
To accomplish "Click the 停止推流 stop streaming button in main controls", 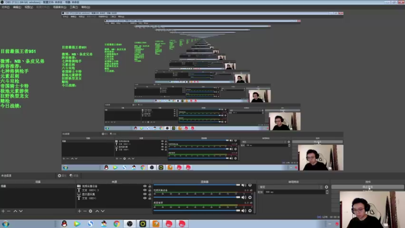I will click(x=368, y=187).
